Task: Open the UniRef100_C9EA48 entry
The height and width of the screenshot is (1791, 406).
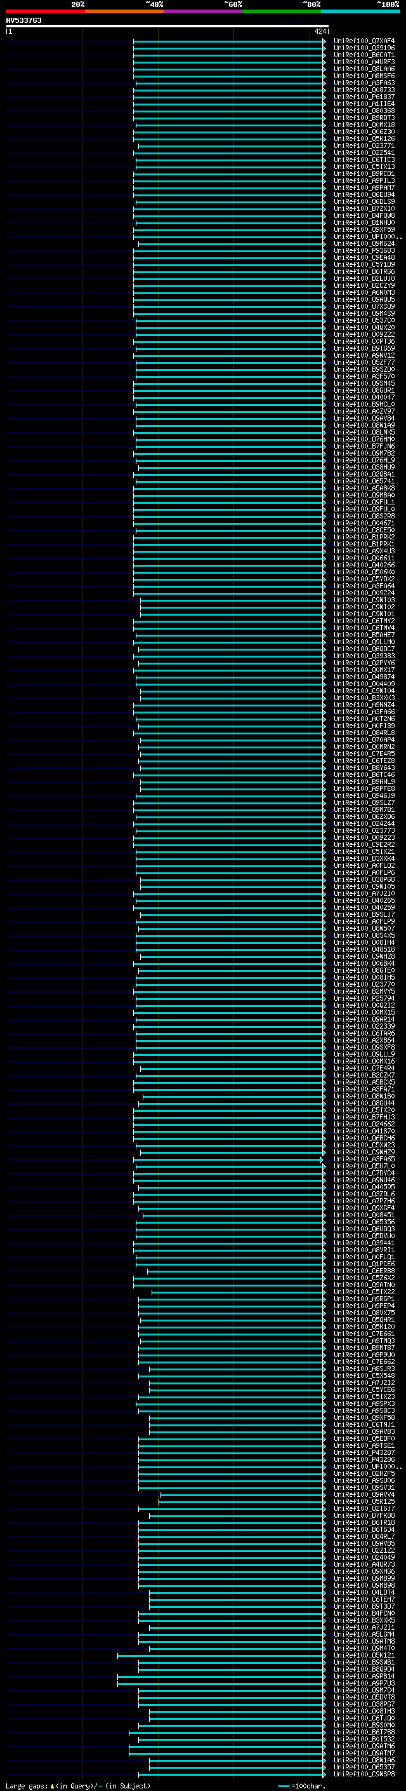Action: pyautogui.click(x=364, y=257)
